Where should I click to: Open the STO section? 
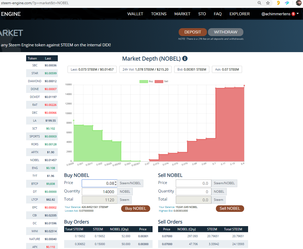coord(202,14)
